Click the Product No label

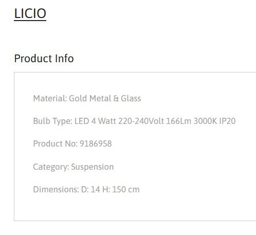(56, 143)
